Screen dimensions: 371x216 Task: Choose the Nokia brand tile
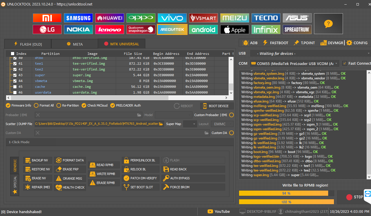coord(78,29)
